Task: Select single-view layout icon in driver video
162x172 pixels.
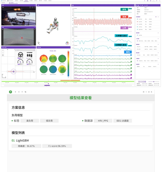Action: (x=30, y=7)
